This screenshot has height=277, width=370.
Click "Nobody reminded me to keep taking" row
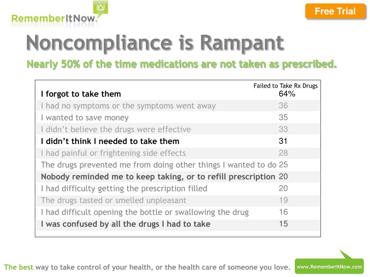point(178,177)
